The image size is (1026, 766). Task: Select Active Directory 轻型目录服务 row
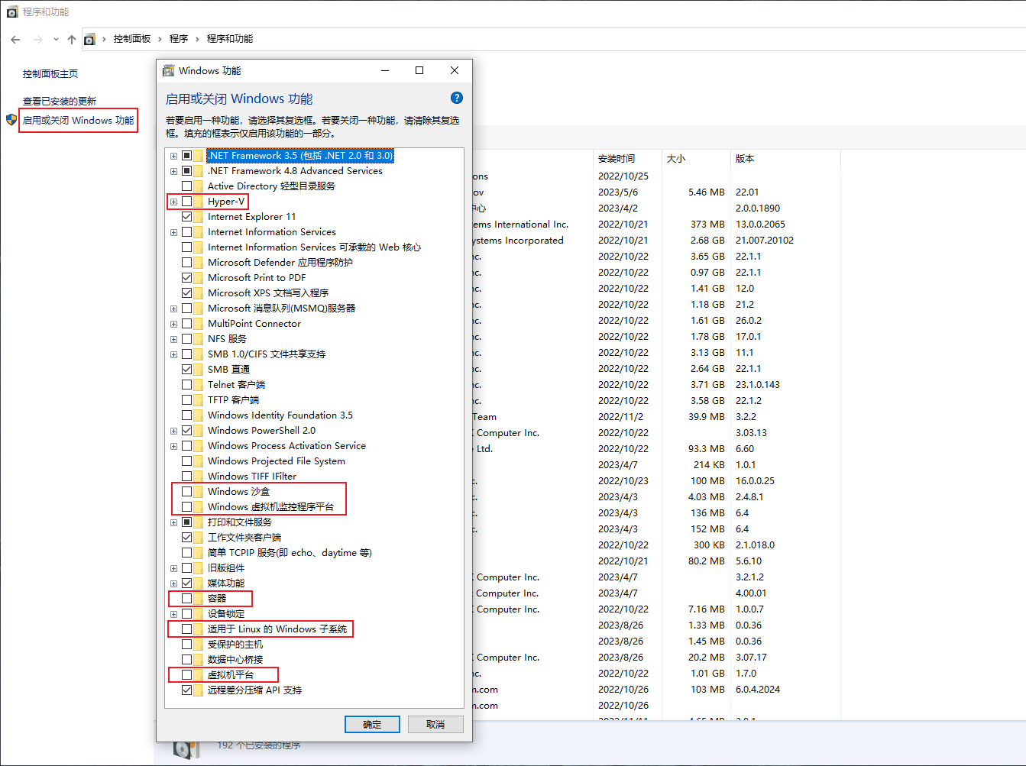pos(271,186)
